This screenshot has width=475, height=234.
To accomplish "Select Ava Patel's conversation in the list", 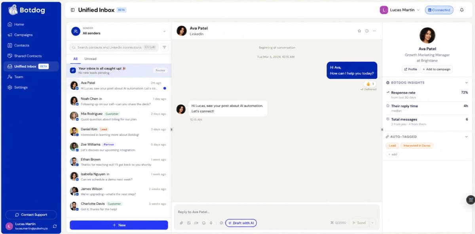I will (119, 86).
